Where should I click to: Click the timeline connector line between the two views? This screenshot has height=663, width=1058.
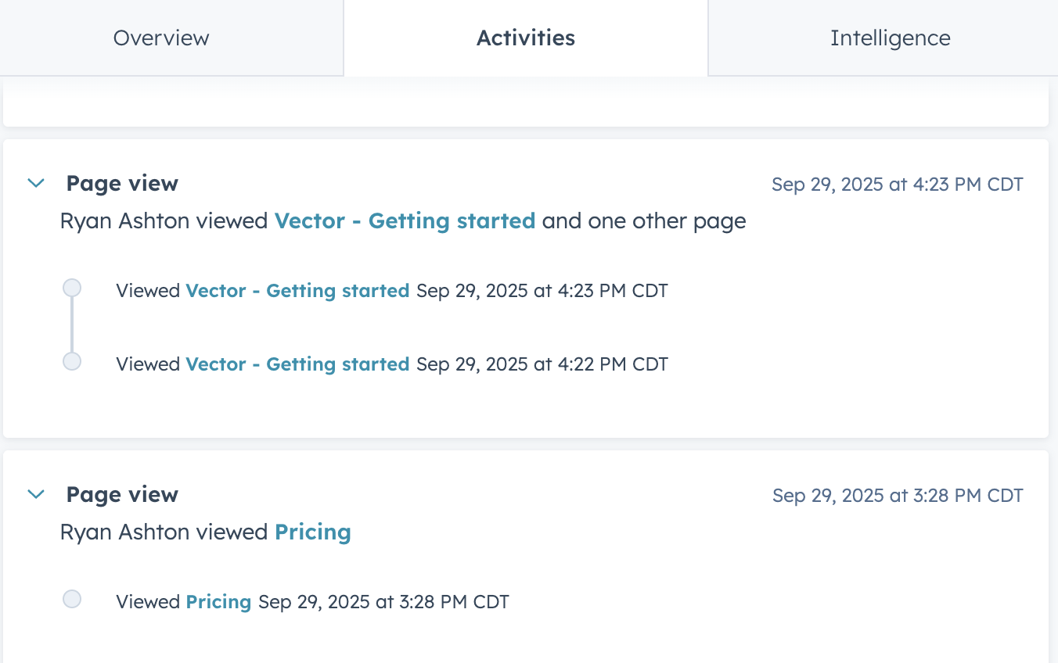[x=72, y=324]
